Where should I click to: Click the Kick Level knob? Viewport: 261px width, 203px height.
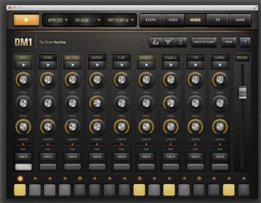pos(23,80)
